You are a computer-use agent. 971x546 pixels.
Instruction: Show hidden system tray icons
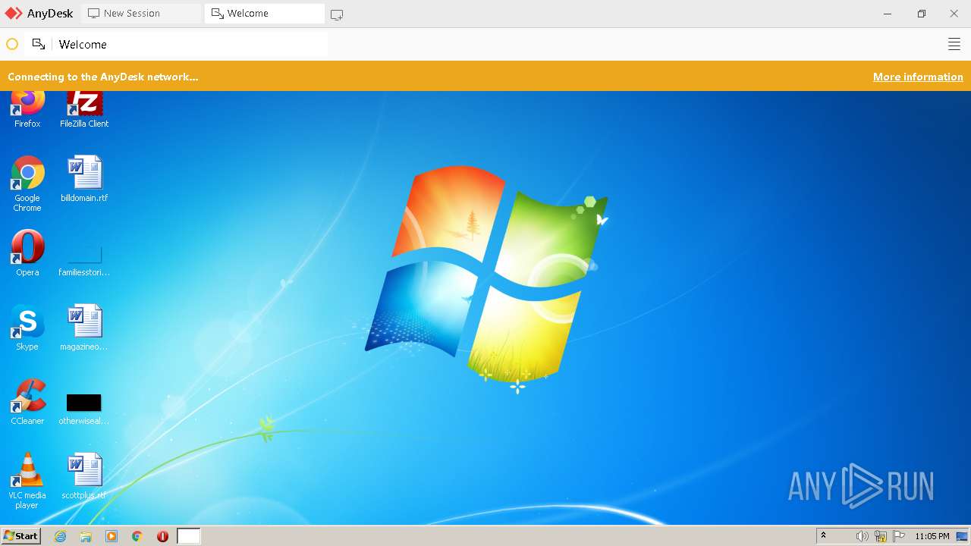click(x=823, y=536)
